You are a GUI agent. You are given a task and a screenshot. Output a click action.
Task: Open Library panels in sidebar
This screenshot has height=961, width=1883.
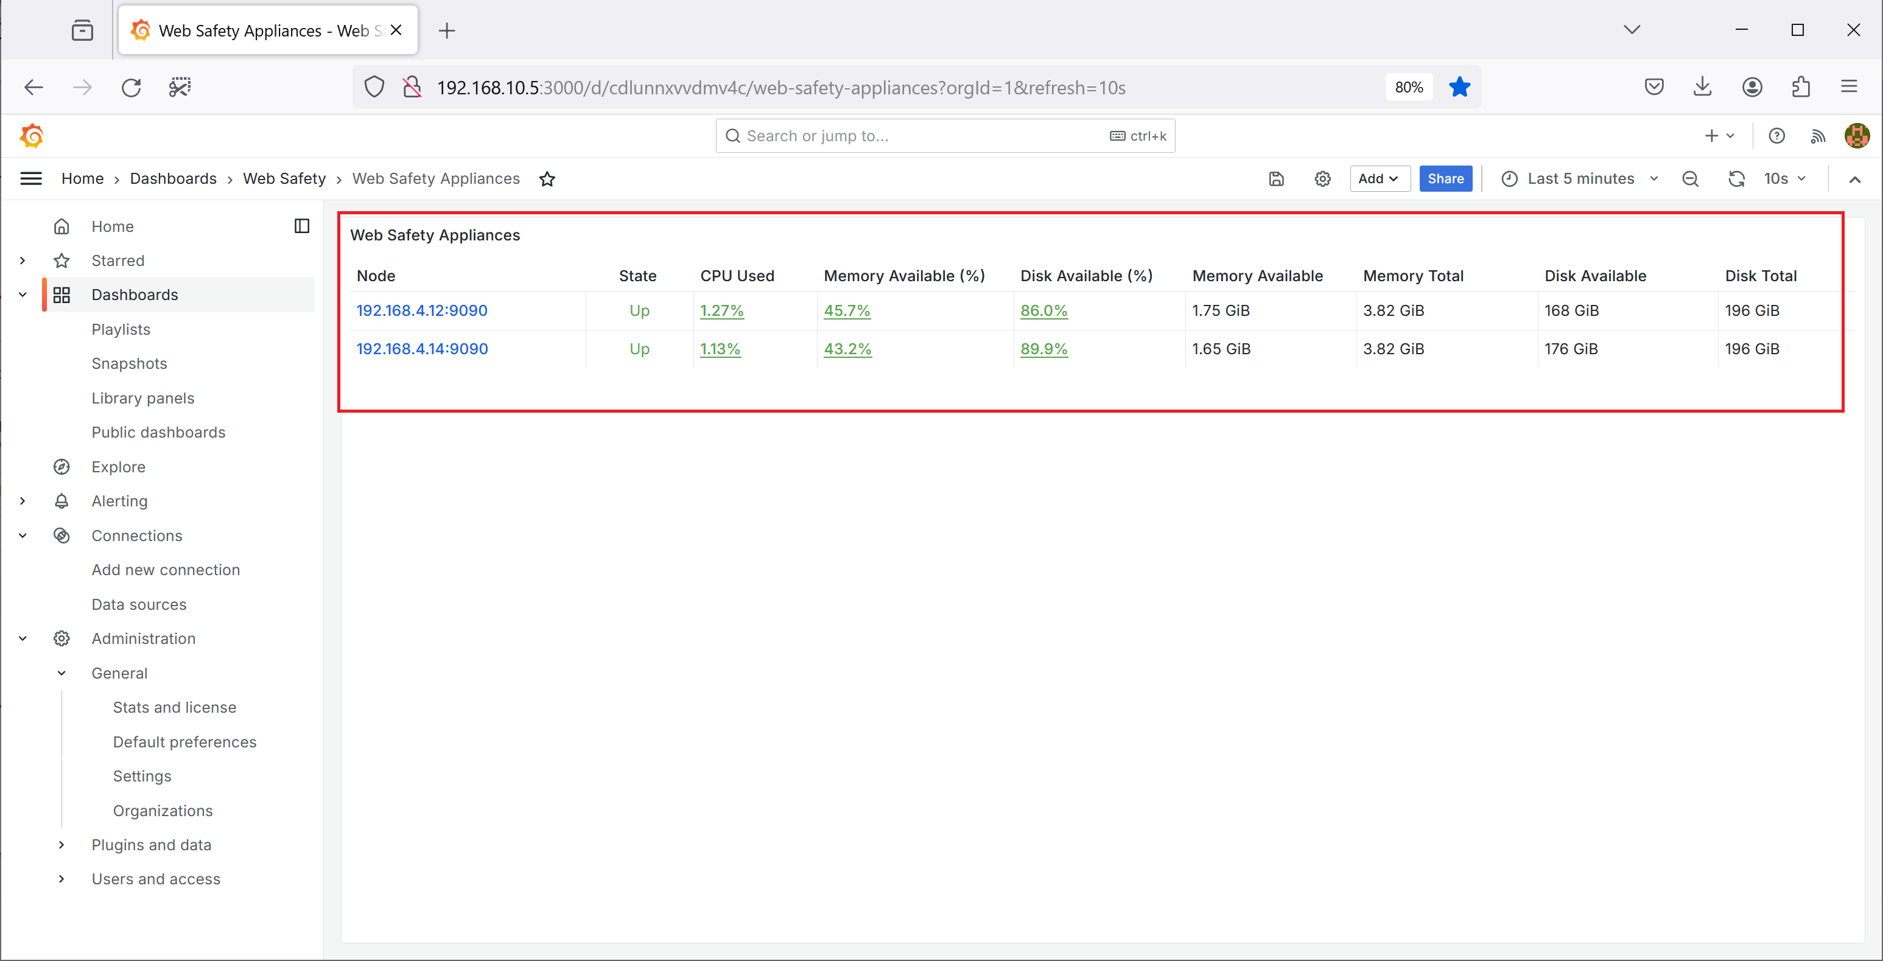pos(143,398)
